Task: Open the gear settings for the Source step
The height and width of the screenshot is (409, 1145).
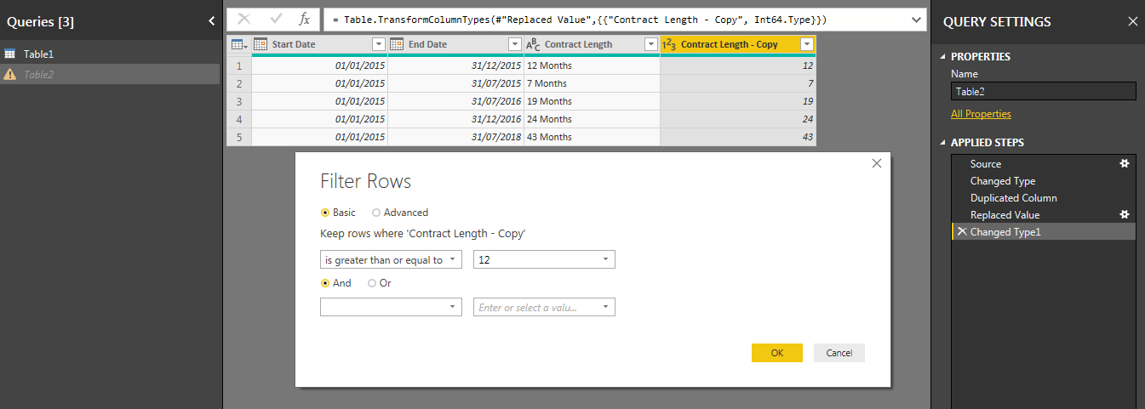Action: 1124,163
